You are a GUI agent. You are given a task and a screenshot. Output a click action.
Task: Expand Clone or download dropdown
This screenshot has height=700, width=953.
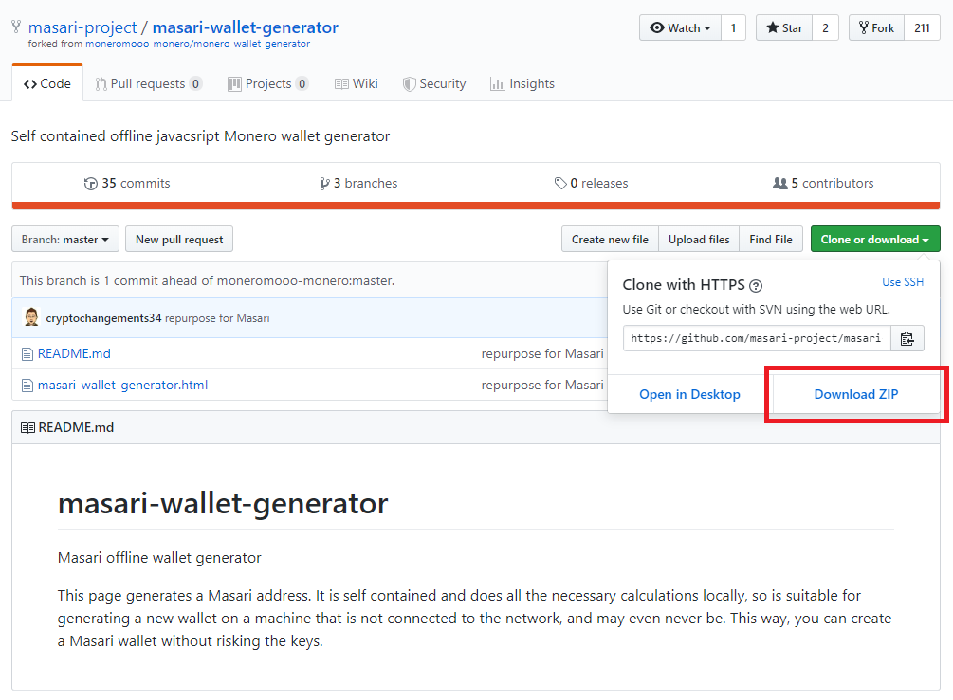point(875,240)
